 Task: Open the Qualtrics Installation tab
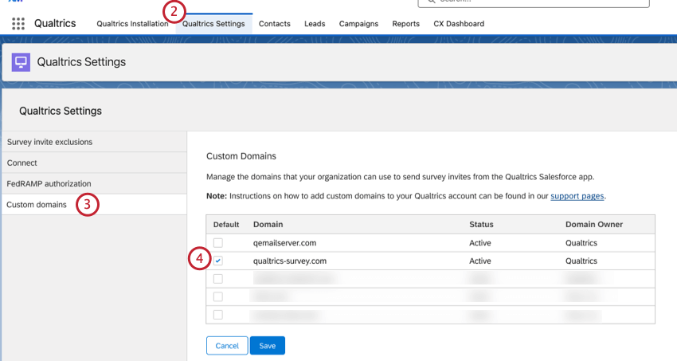[x=132, y=24]
